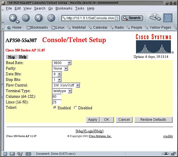The height and width of the screenshot is (157, 178).
Task: Click the online/offline connection icon in status bar
Action: pos(166,154)
